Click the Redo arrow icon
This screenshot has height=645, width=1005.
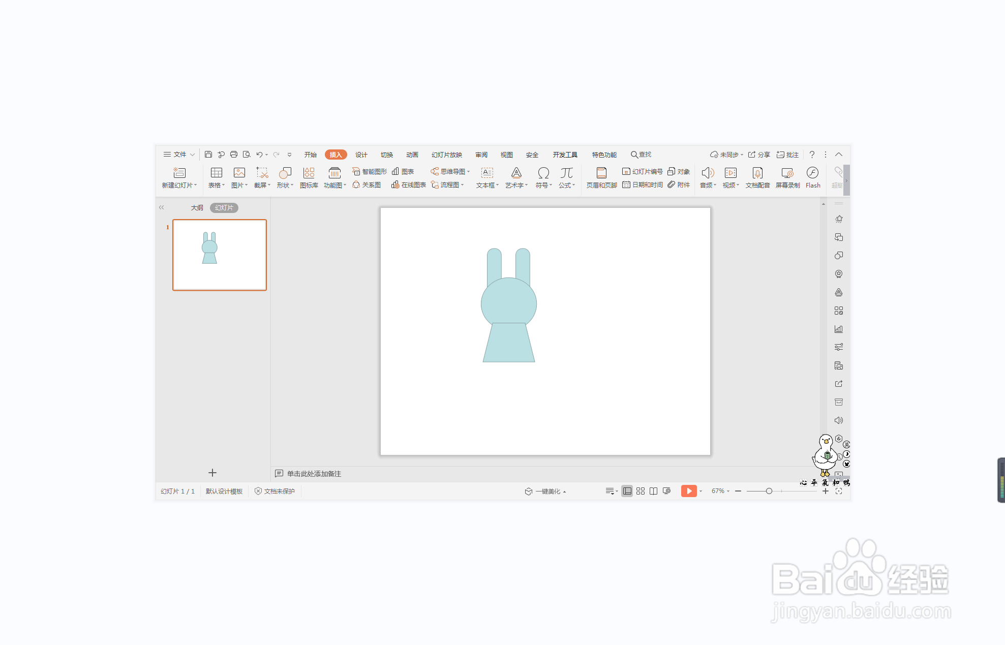pos(277,155)
